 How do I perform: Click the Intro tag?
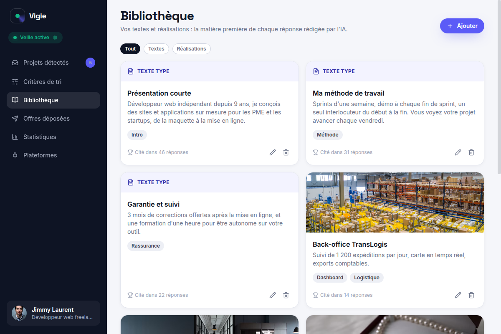(x=137, y=135)
